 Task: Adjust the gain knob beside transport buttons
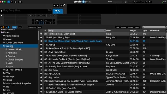(x=64, y=5)
